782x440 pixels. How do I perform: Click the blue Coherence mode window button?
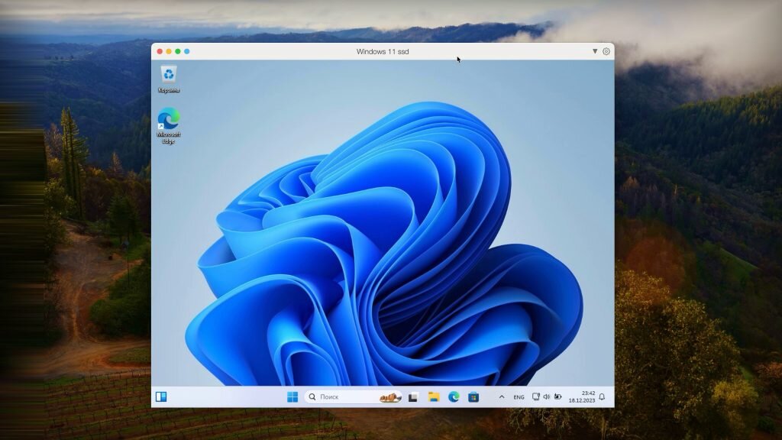point(187,51)
